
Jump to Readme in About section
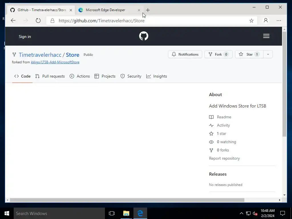click(x=220, y=117)
